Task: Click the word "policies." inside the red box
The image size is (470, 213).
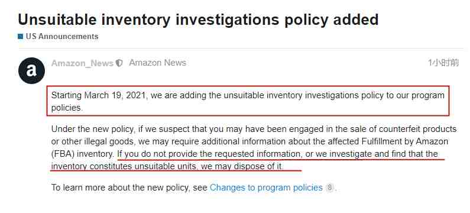Action: [x=67, y=108]
